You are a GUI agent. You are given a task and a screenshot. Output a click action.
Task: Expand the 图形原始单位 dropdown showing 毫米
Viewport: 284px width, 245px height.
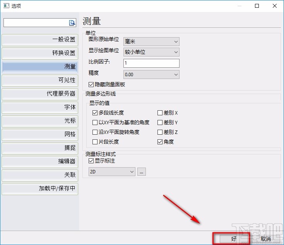point(151,41)
